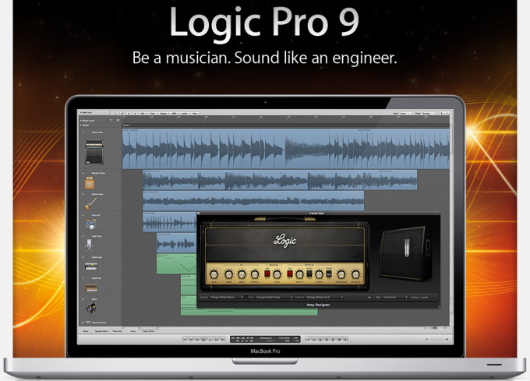Close the Amp Designer plug-in window
Image resolution: width=530 pixels, height=381 pixels.
click(x=199, y=213)
